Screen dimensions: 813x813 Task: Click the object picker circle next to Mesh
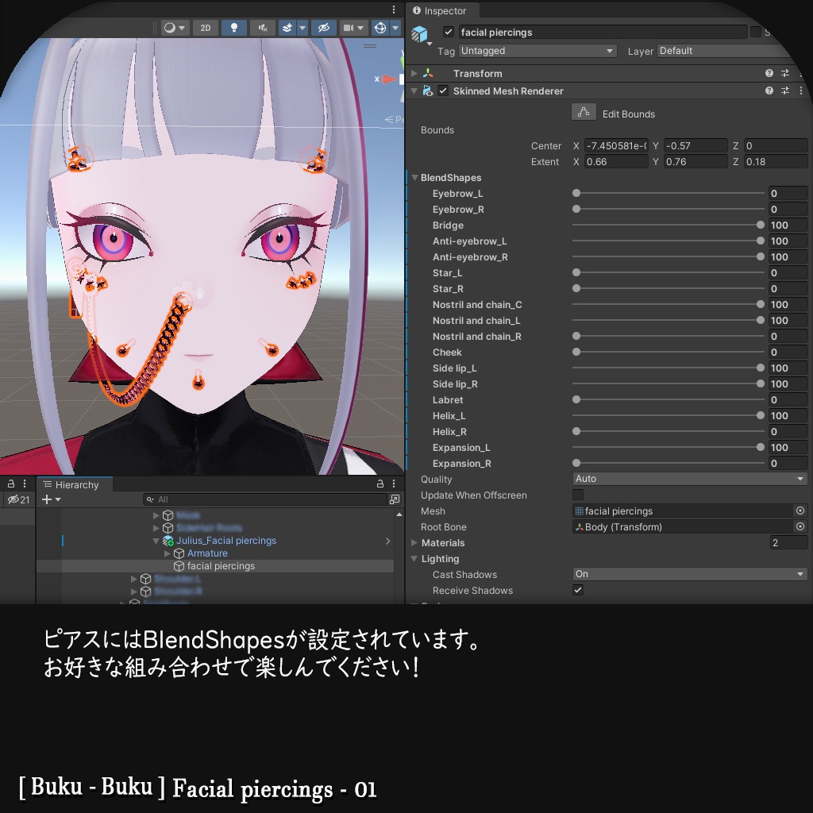800,511
